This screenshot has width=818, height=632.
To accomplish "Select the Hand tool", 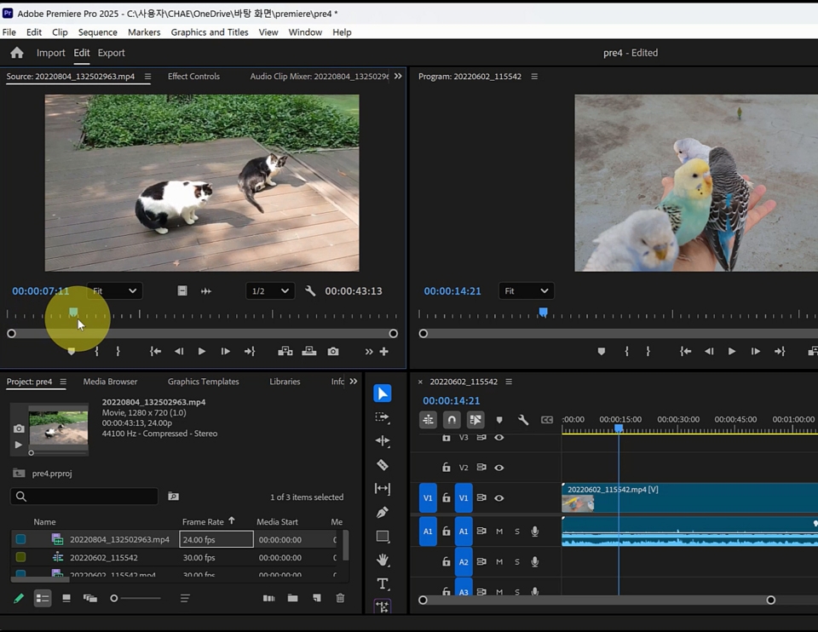I will pyautogui.click(x=383, y=560).
